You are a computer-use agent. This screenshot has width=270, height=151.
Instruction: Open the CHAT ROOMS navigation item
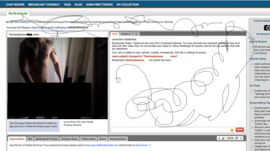pyautogui.click(x=15, y=5)
